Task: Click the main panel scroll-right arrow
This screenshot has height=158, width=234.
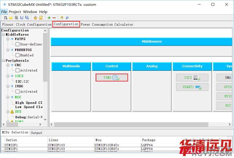Action: 230,125
